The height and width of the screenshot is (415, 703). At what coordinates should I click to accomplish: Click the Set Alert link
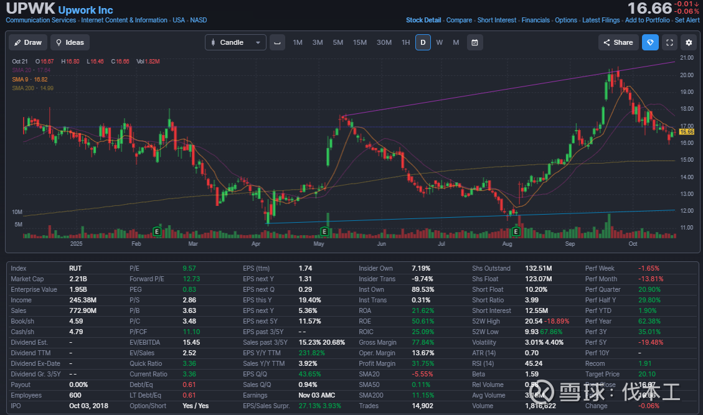[x=687, y=20]
